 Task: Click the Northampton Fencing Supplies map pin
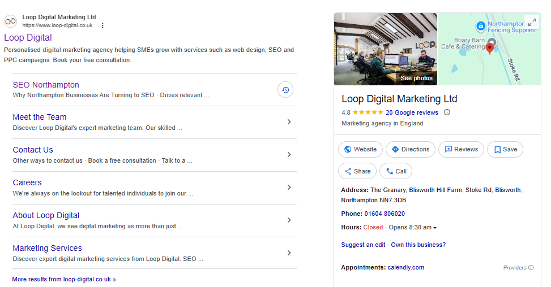480,26
